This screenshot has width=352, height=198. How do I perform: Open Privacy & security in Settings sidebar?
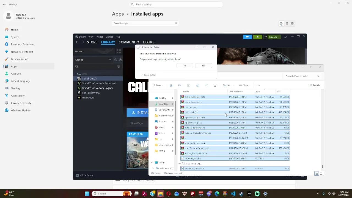(x=21, y=103)
